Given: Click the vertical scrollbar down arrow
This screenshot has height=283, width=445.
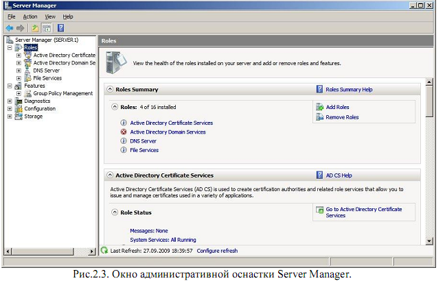Looking at the screenshot, I should point(429,241).
